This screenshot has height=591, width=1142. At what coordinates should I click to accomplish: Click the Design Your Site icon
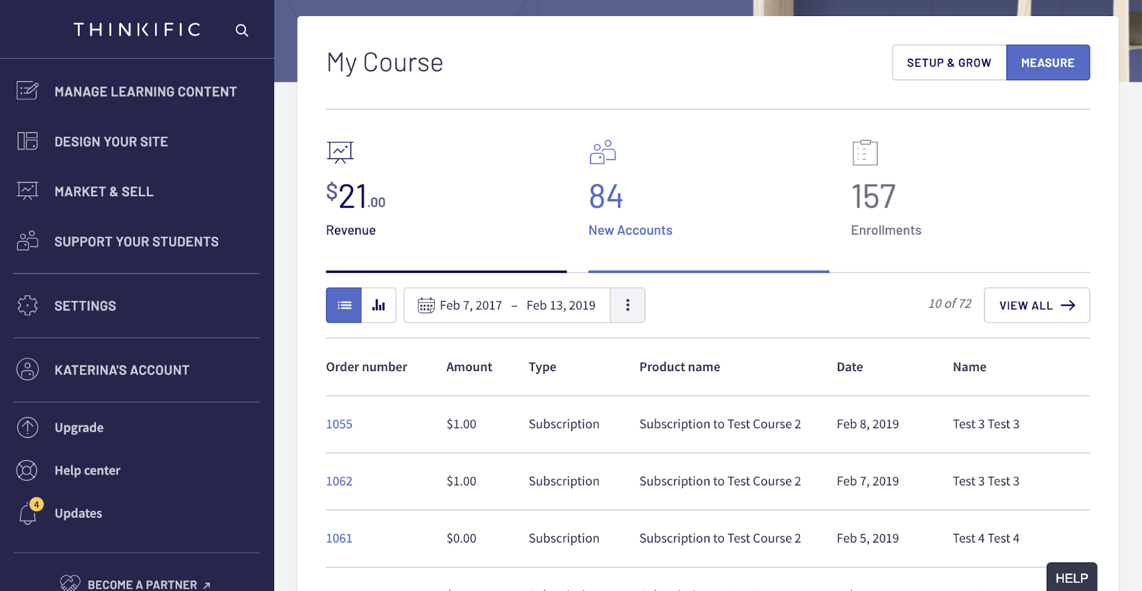click(27, 141)
